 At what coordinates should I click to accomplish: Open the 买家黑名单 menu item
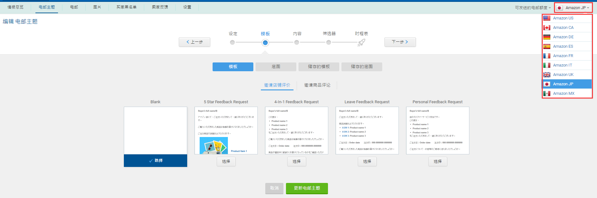pyautogui.click(x=126, y=7)
